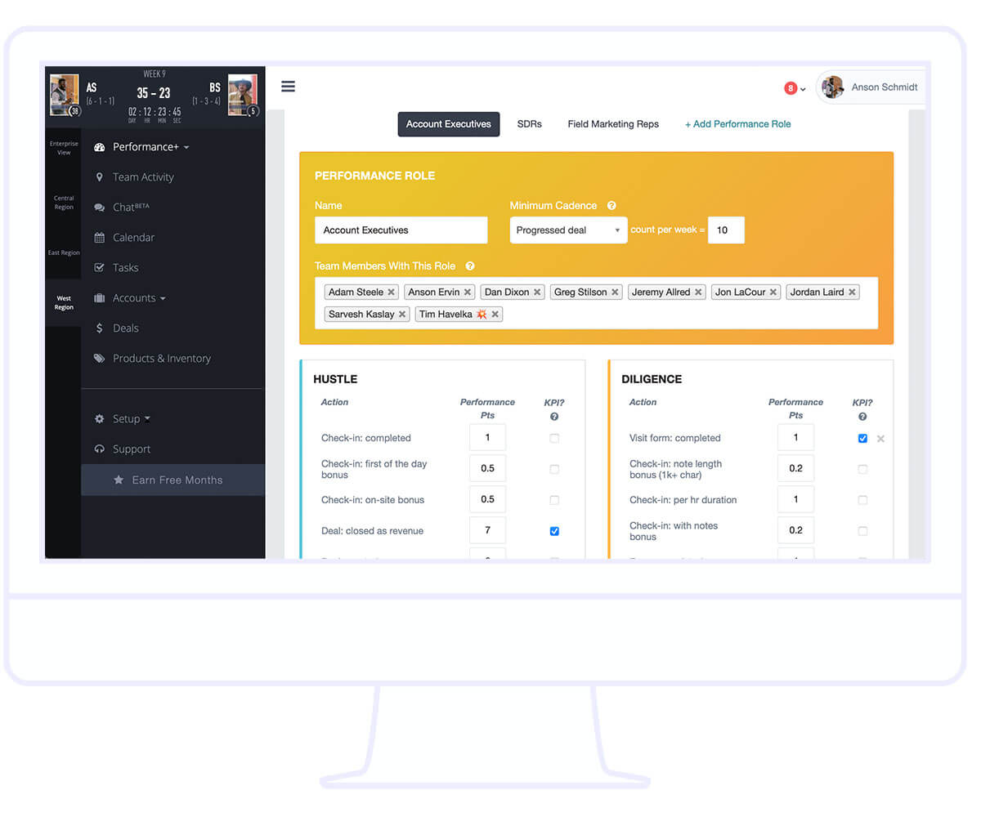Open the hamburger menu icon

288,87
